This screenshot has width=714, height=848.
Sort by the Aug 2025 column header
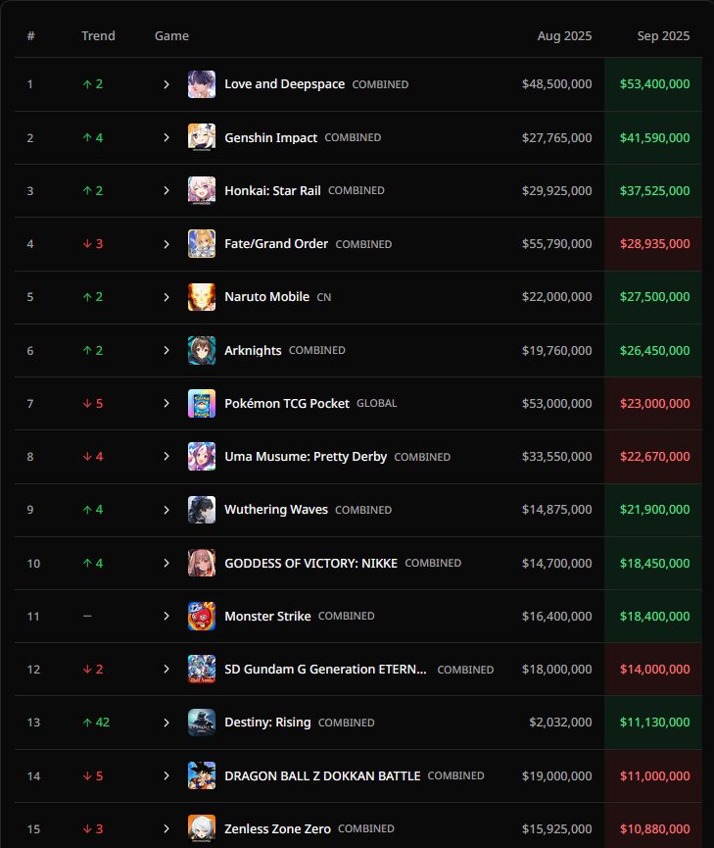(x=564, y=36)
